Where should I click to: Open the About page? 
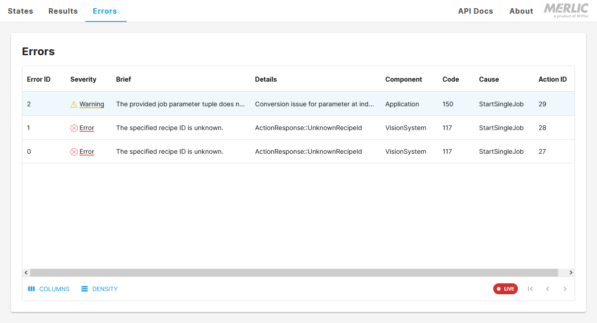click(x=521, y=11)
